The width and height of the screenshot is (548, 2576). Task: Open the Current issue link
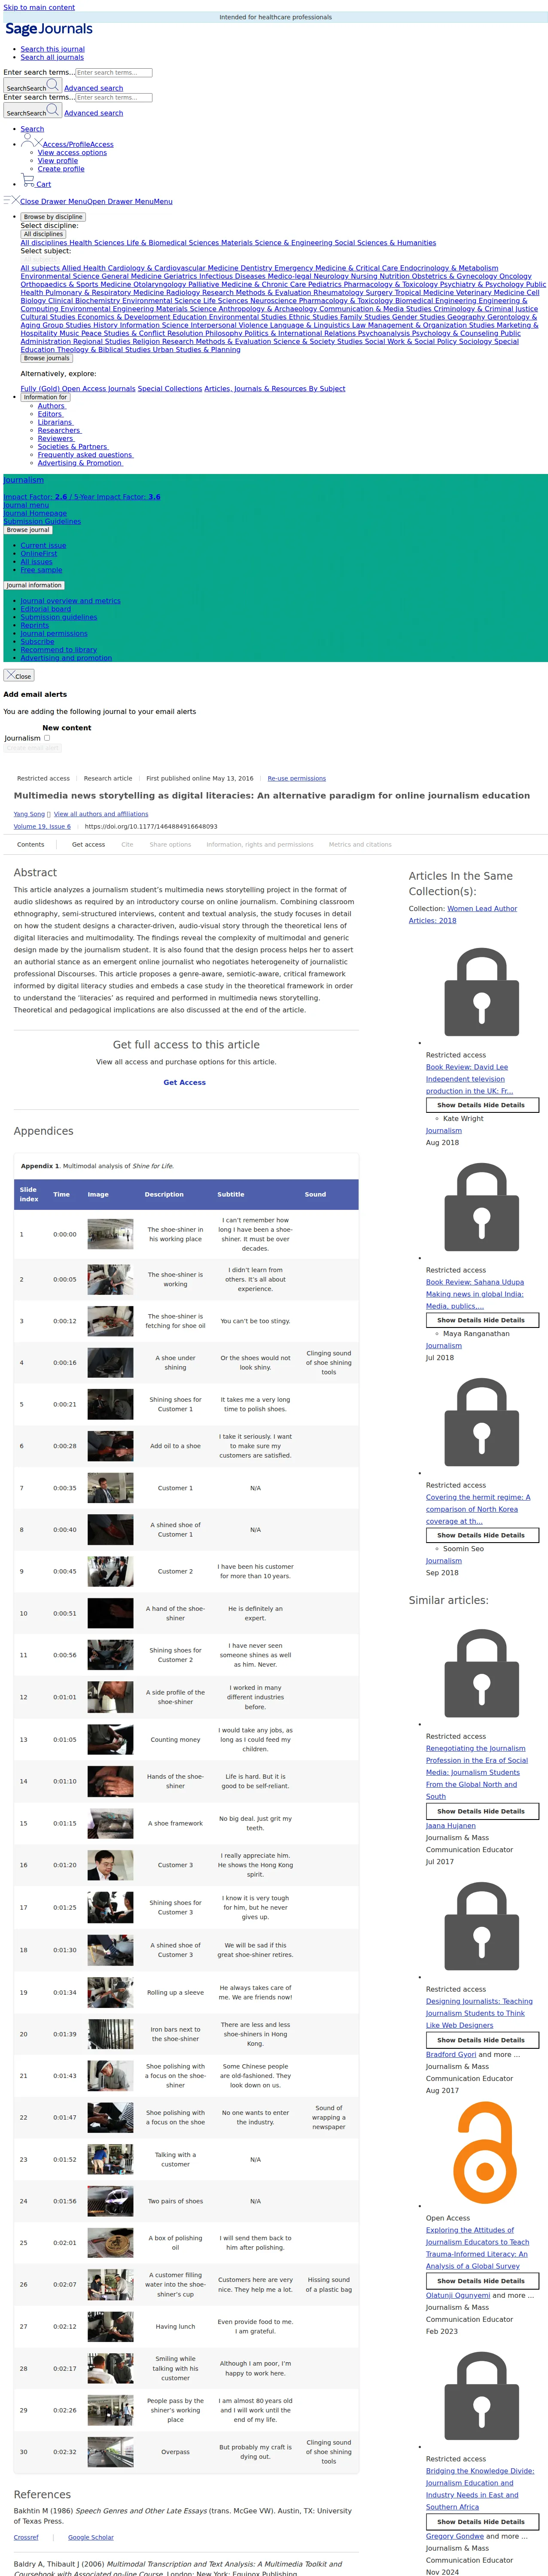coord(43,546)
